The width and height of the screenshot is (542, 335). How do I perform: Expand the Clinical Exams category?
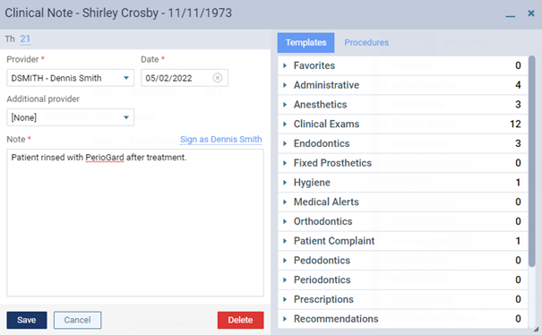point(285,124)
